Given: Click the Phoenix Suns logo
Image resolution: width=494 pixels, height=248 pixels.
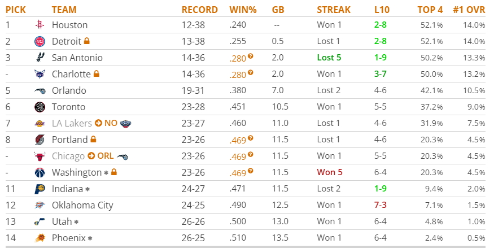Looking at the screenshot, I should tap(40, 238).
